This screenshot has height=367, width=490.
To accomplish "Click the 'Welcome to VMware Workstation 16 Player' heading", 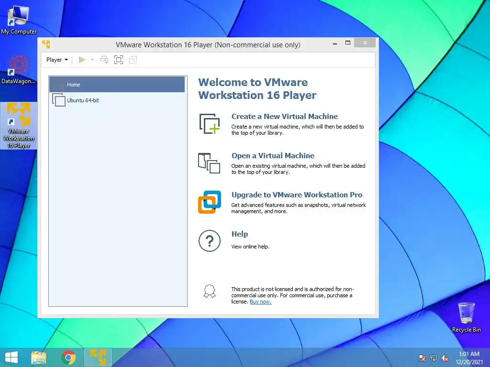I will pyautogui.click(x=257, y=88).
